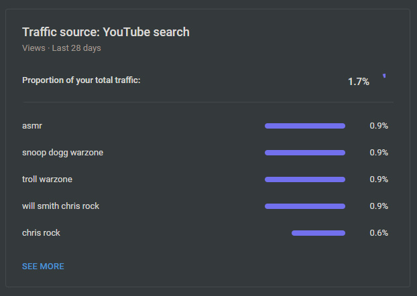Select the asmr search term
This screenshot has width=417, height=296.
tap(32, 126)
